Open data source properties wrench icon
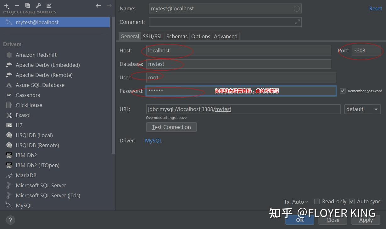This screenshot has width=386, height=229. pyautogui.click(x=38, y=5)
